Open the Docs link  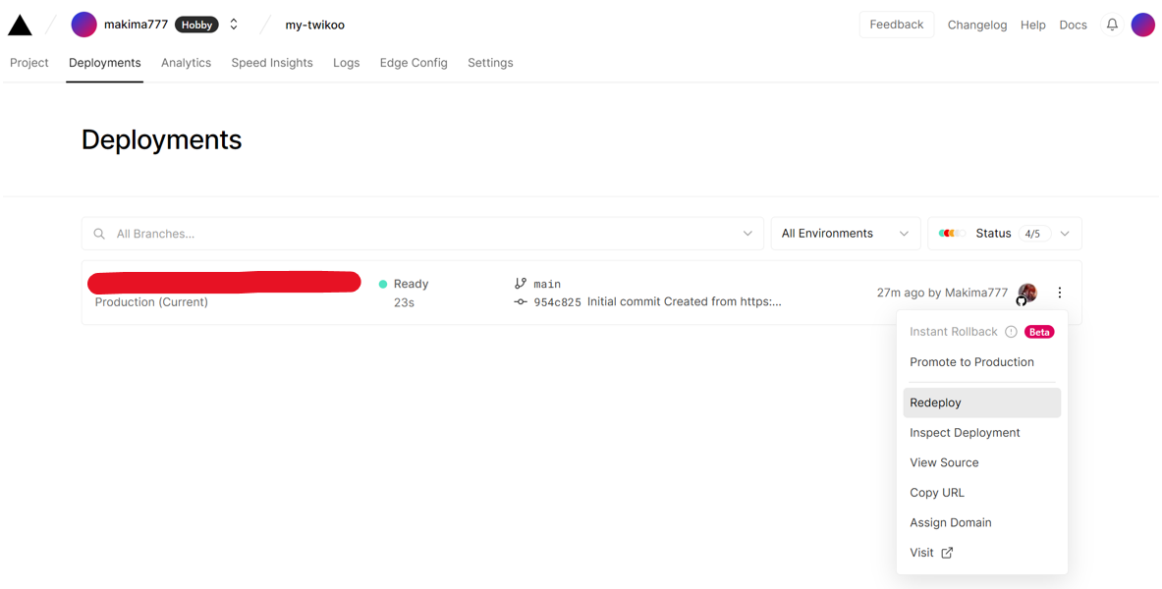1073,26
